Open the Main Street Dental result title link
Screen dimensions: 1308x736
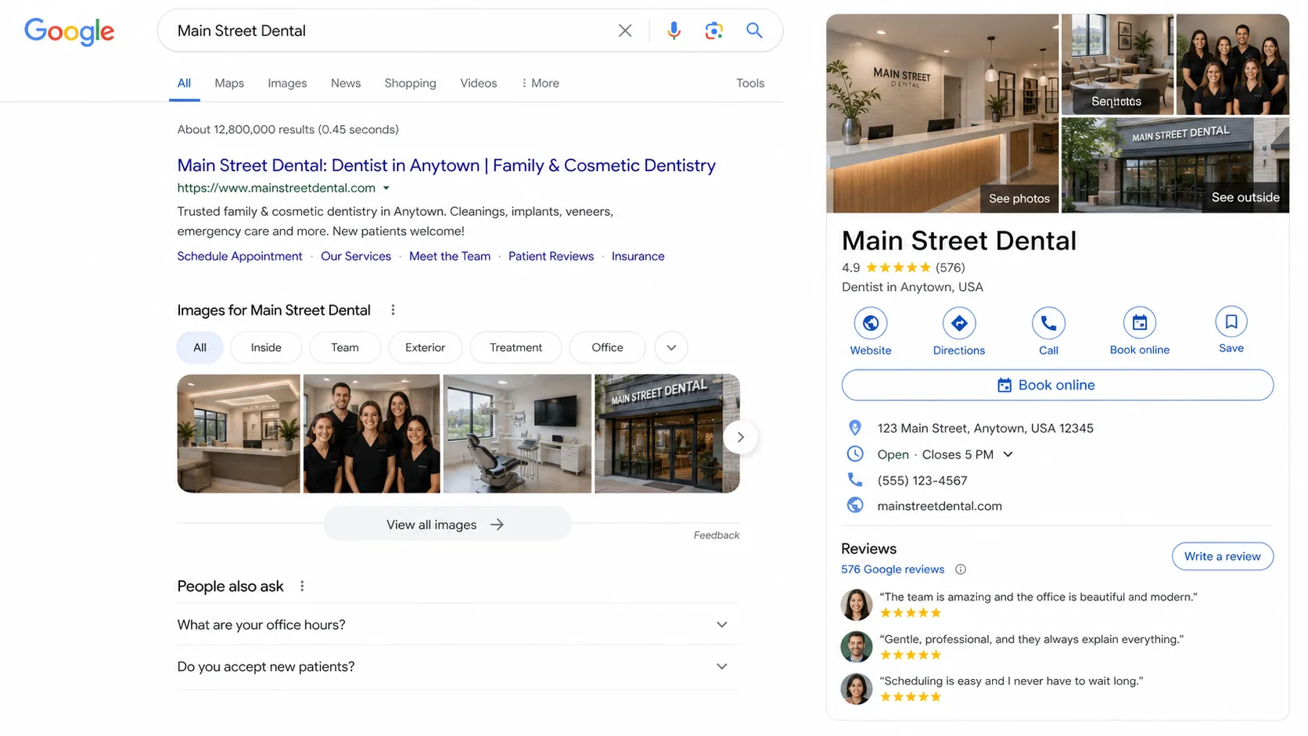(x=446, y=166)
